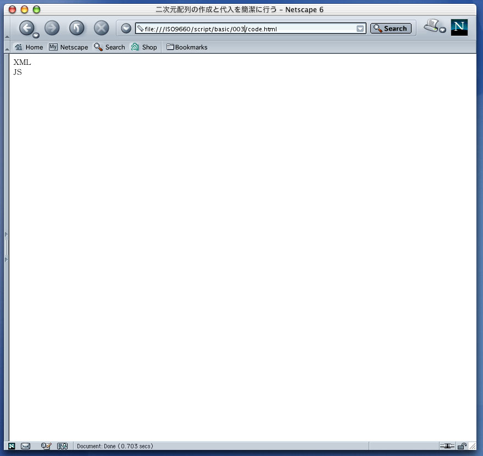Click the window resize grip in corner
This screenshot has width=483, height=456.
[x=473, y=446]
